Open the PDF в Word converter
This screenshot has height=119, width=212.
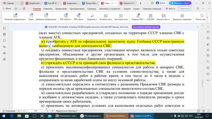66,17
